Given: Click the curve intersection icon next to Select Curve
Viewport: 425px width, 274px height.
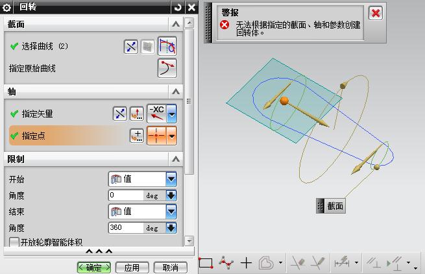Looking at the screenshot, I should [x=131, y=47].
